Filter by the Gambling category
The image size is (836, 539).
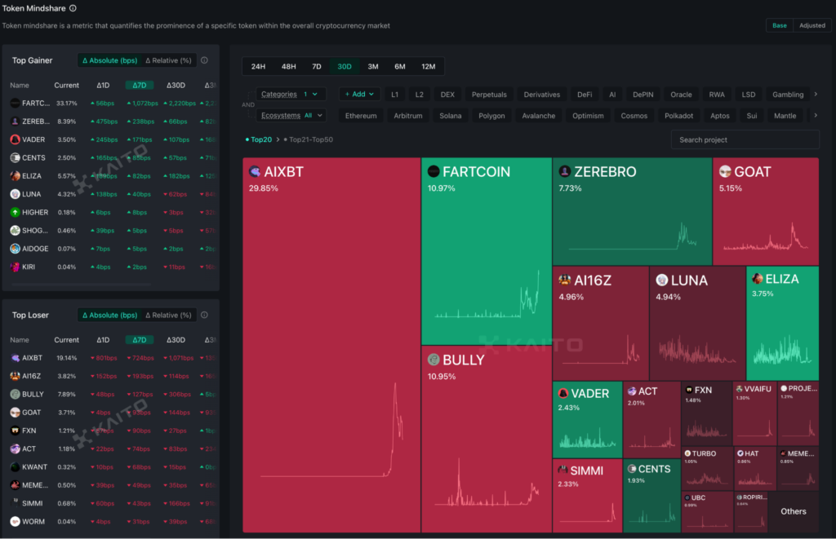[x=788, y=95]
